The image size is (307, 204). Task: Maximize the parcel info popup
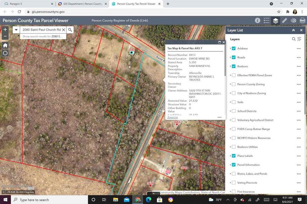(x=220, y=42)
